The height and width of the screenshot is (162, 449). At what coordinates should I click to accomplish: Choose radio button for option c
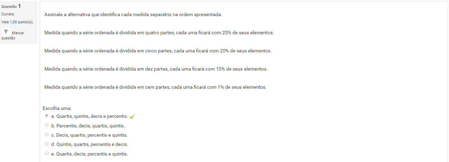tap(47, 135)
